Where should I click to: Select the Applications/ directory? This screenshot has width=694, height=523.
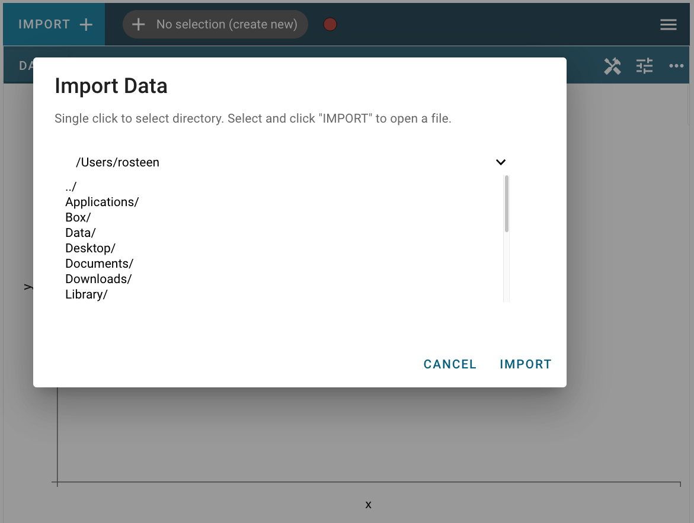tap(103, 202)
